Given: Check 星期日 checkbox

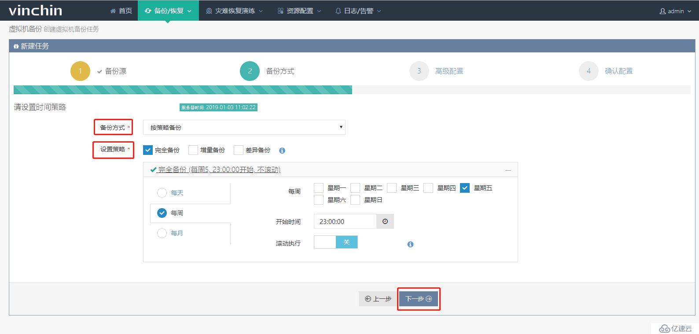Looking at the screenshot, I should pyautogui.click(x=355, y=200).
